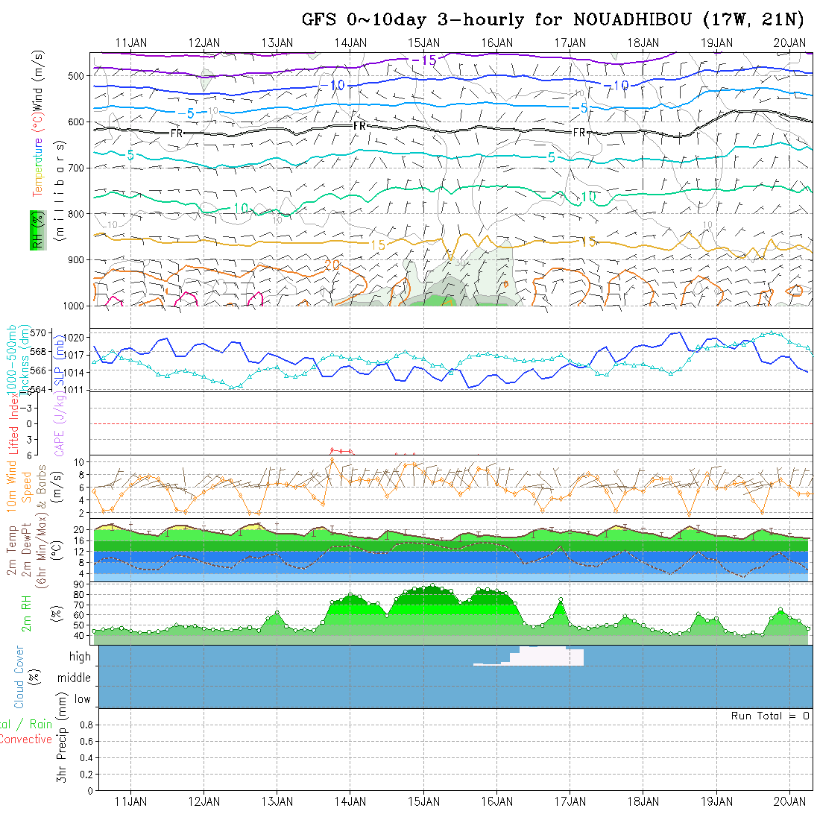The image size is (820, 820).
Task: Select the 20JAN marker on top axis
Action: point(789,42)
